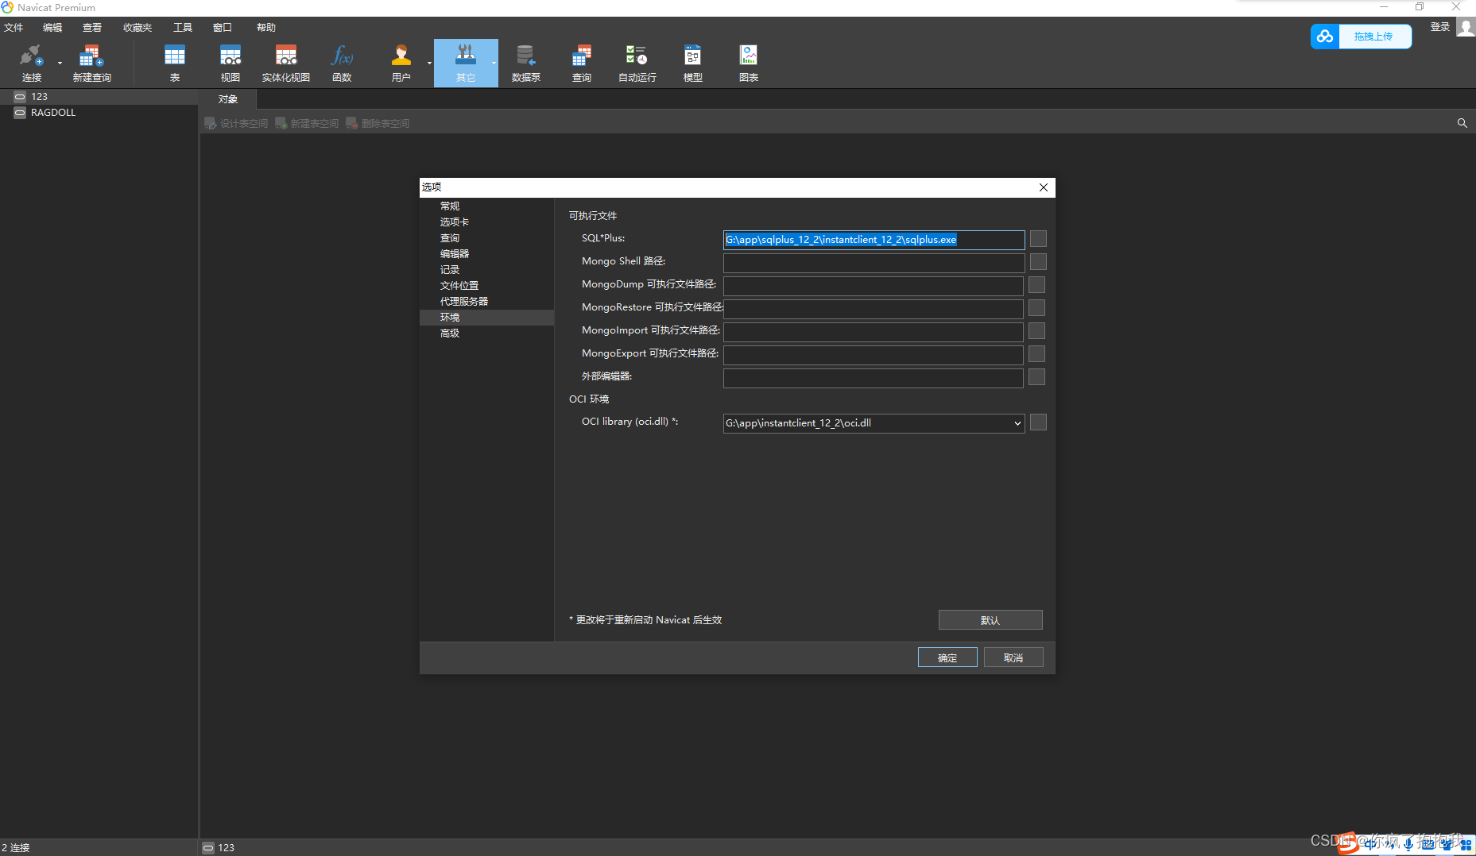Screen dimensions: 1476x856
Task: Click the MongoDump path input field
Action: pyautogui.click(x=874, y=286)
